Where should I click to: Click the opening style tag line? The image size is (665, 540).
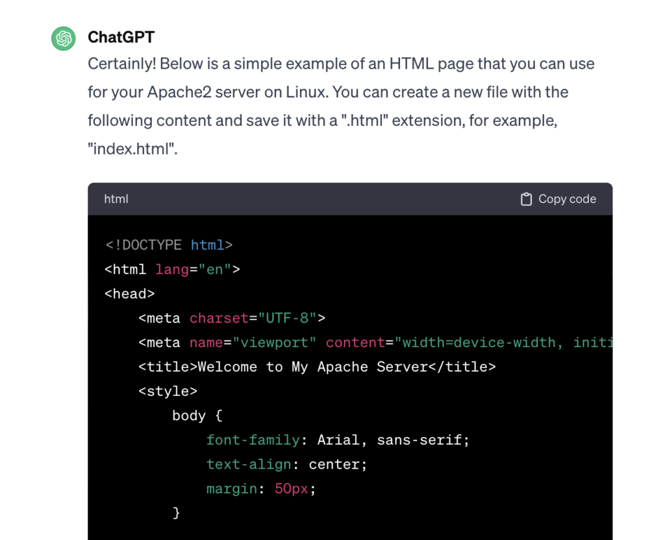click(x=168, y=391)
